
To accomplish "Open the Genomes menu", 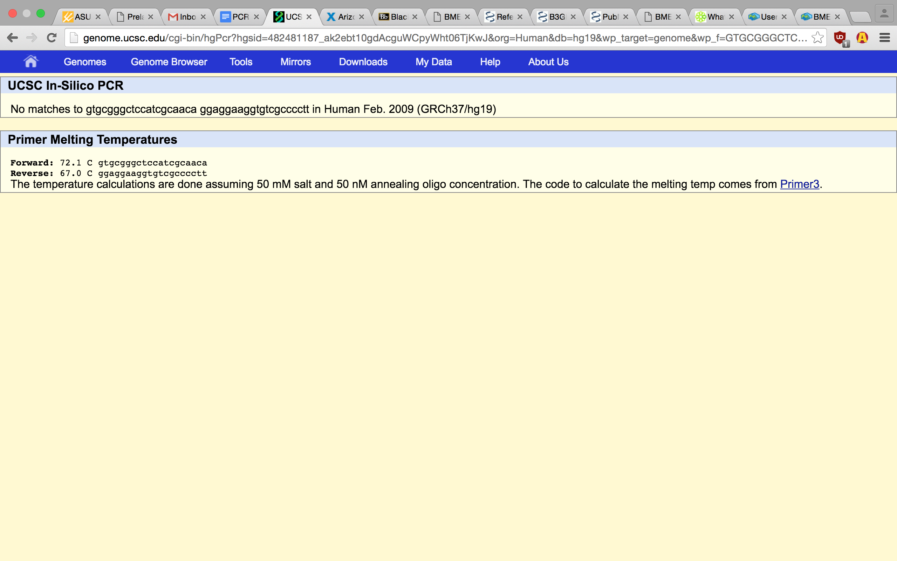I will (85, 62).
